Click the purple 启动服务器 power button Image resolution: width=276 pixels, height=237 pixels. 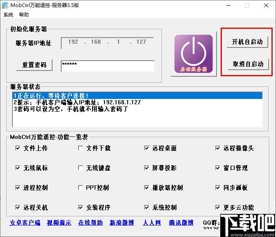coord(193,54)
